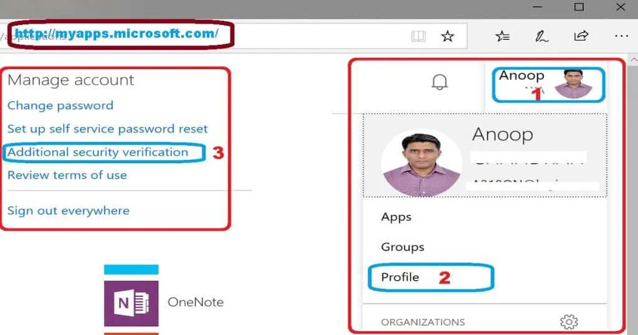Open the Edge favorites hub icon
This screenshot has height=335, width=638.
[503, 37]
